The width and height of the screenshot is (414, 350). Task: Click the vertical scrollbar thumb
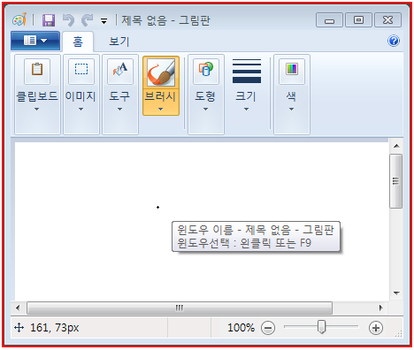coord(396,181)
